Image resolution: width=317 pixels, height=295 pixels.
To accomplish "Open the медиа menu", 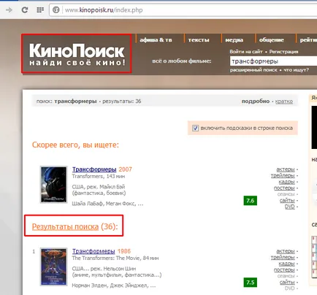I will click(x=234, y=40).
